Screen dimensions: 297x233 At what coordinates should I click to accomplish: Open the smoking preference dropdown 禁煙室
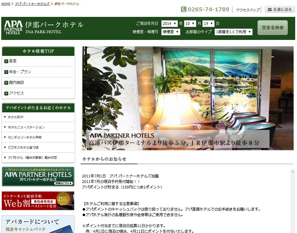pyautogui.click(x=171, y=32)
